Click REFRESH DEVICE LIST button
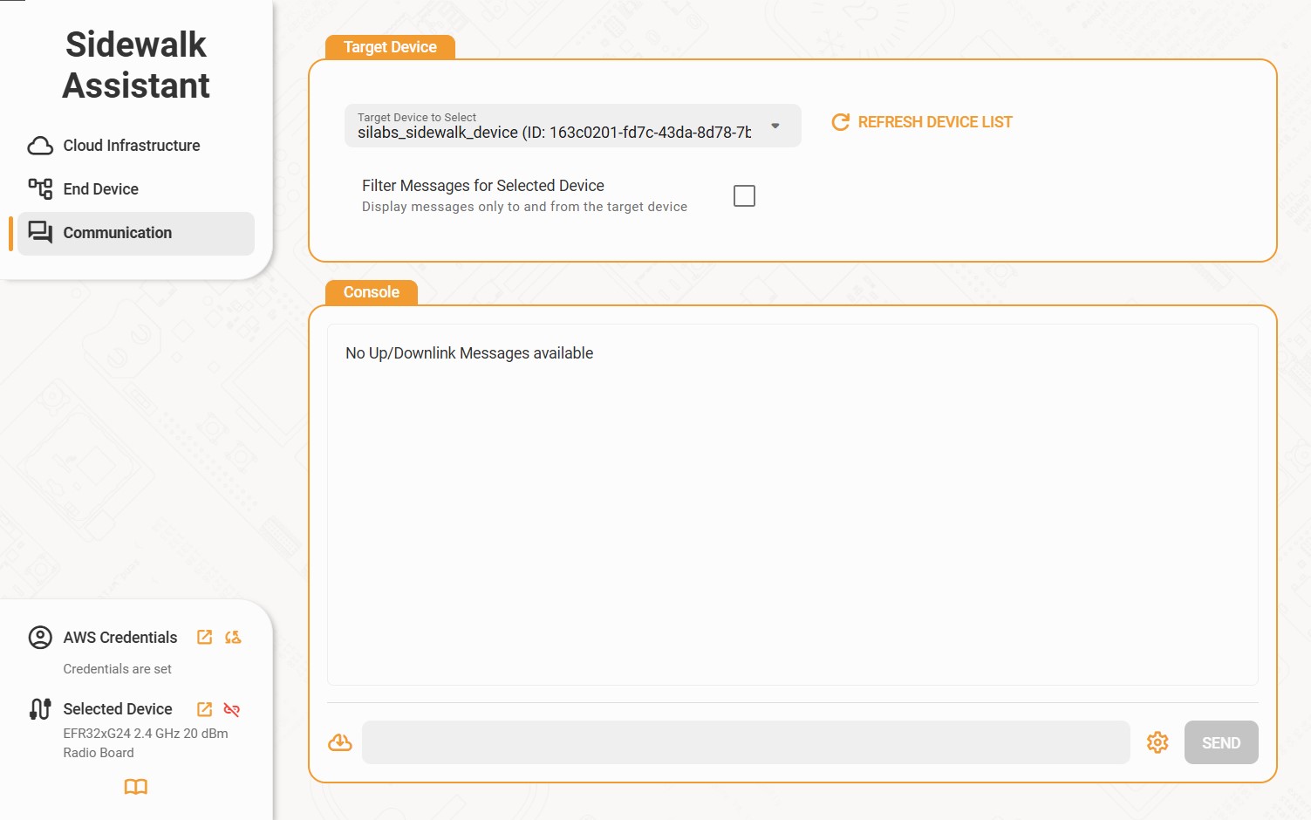This screenshot has height=820, width=1311. (922, 122)
